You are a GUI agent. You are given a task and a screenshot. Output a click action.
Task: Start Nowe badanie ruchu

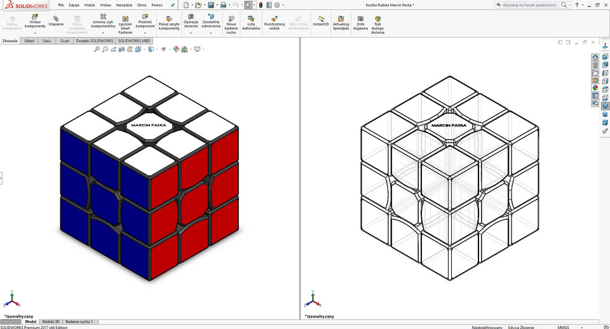231,25
